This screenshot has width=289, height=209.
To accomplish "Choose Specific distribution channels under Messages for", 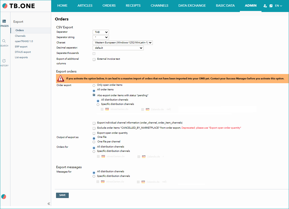I will [94, 176].
